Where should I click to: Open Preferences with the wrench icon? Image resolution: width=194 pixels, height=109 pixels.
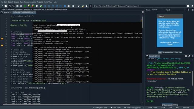tap(79, 6)
